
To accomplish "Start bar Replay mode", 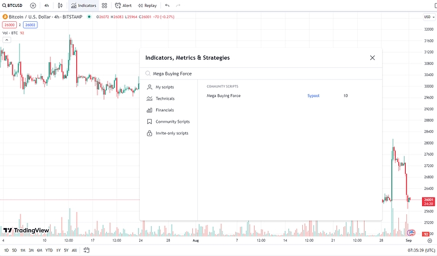I will coord(147,5).
